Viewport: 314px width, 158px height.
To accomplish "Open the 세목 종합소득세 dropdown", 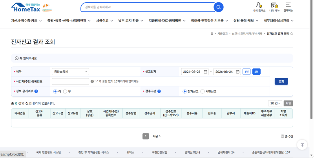I will [70, 72].
